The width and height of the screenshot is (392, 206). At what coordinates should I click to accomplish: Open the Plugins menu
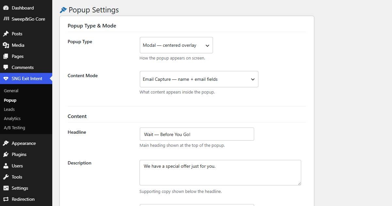click(x=26, y=154)
